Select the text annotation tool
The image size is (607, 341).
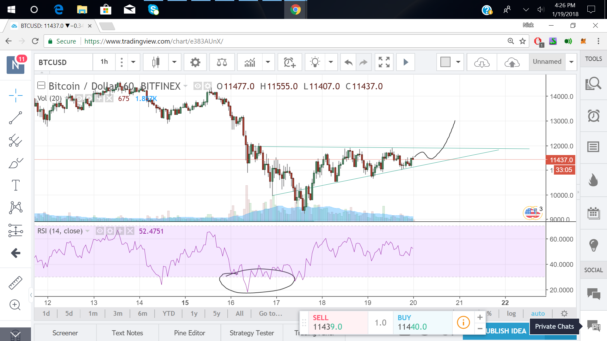15,185
